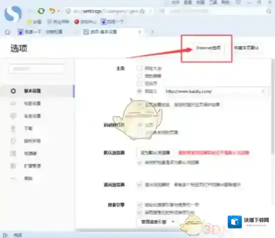Open the mouse gesture sidebar item

tap(32, 141)
